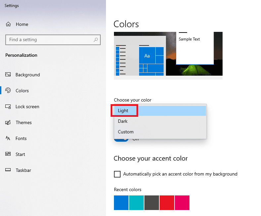
Task: Click the Aa preview tile
Action: point(147,55)
